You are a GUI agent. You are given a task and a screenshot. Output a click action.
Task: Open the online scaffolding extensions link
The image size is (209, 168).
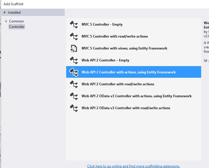pos(134,166)
